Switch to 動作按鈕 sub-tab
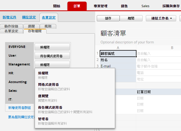The image size is (181, 131). 11,26
